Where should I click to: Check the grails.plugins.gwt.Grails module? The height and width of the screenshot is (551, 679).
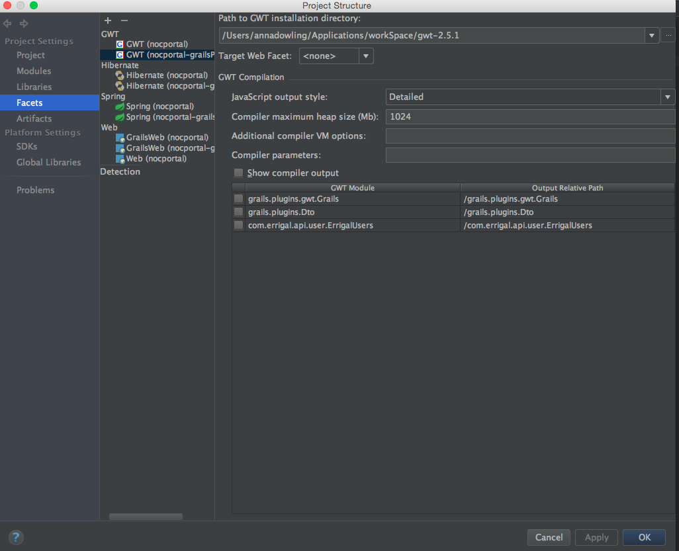[238, 199]
